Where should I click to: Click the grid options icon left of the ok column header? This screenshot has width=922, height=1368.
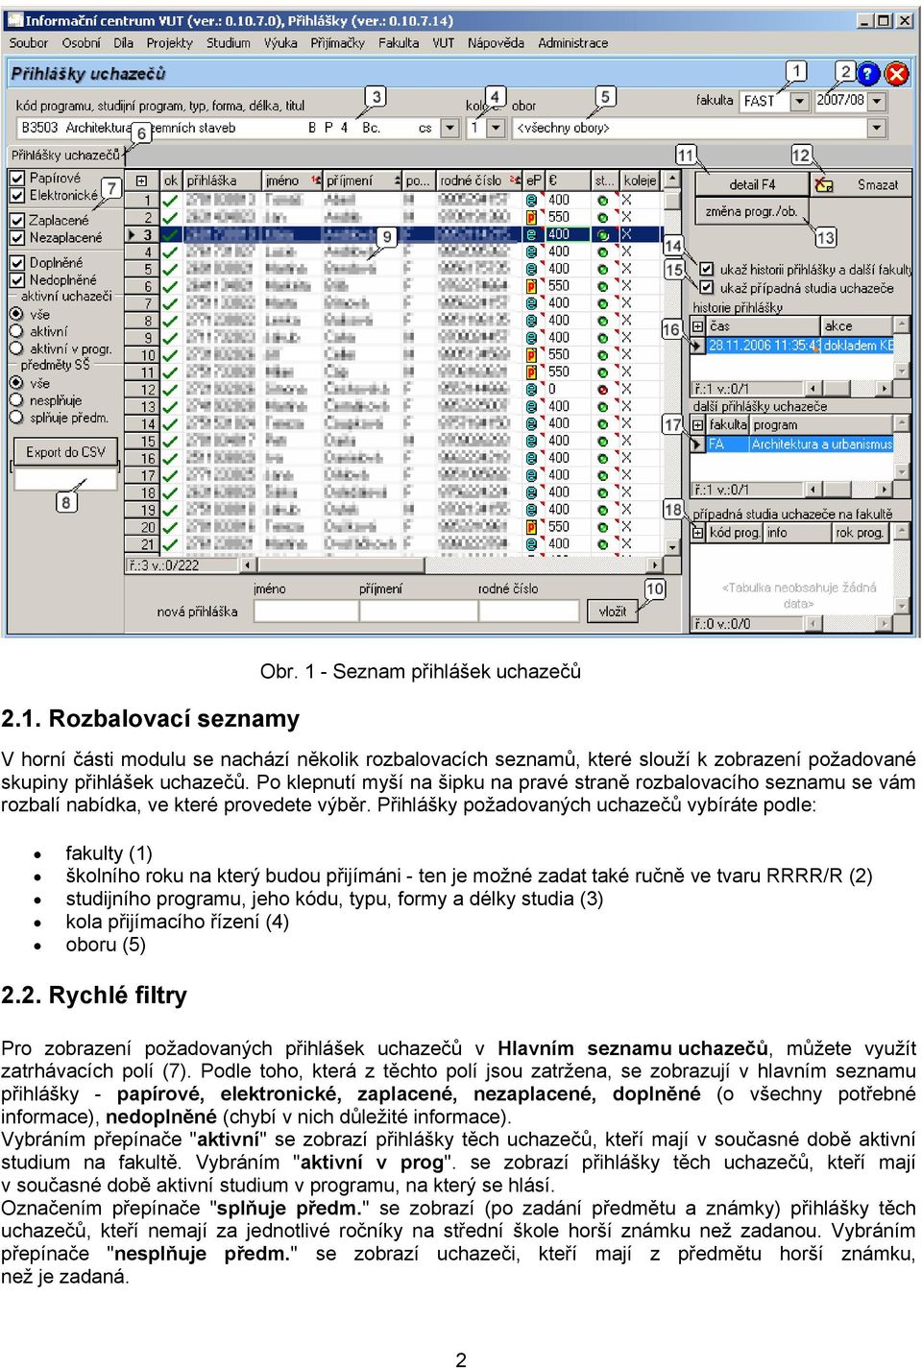pos(141,180)
